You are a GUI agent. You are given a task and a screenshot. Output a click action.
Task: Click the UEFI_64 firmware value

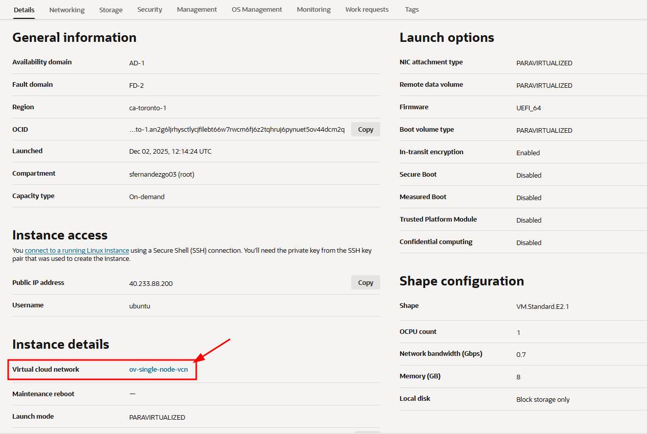[x=528, y=108]
